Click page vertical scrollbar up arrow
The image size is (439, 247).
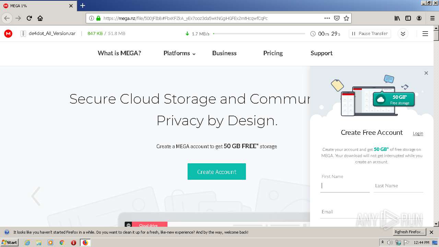click(x=436, y=28)
